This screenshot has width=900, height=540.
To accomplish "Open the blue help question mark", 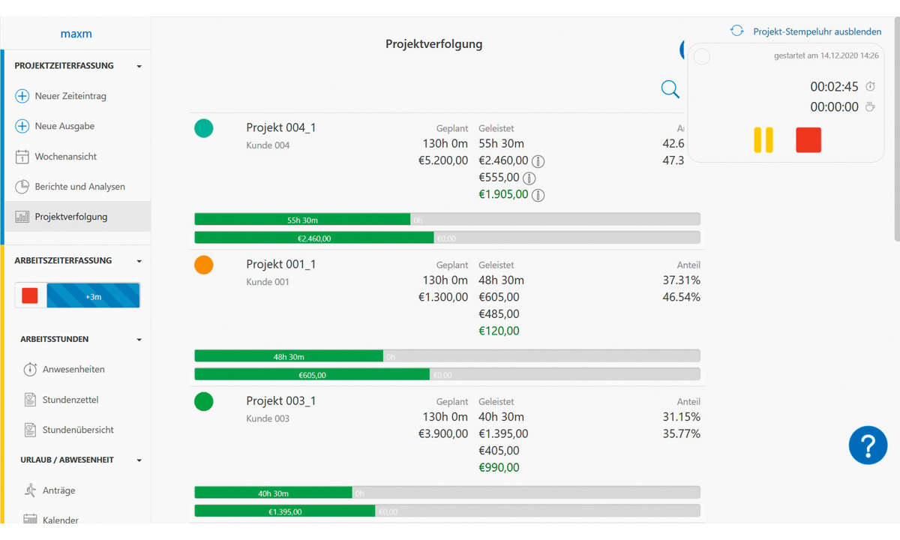I will (868, 445).
